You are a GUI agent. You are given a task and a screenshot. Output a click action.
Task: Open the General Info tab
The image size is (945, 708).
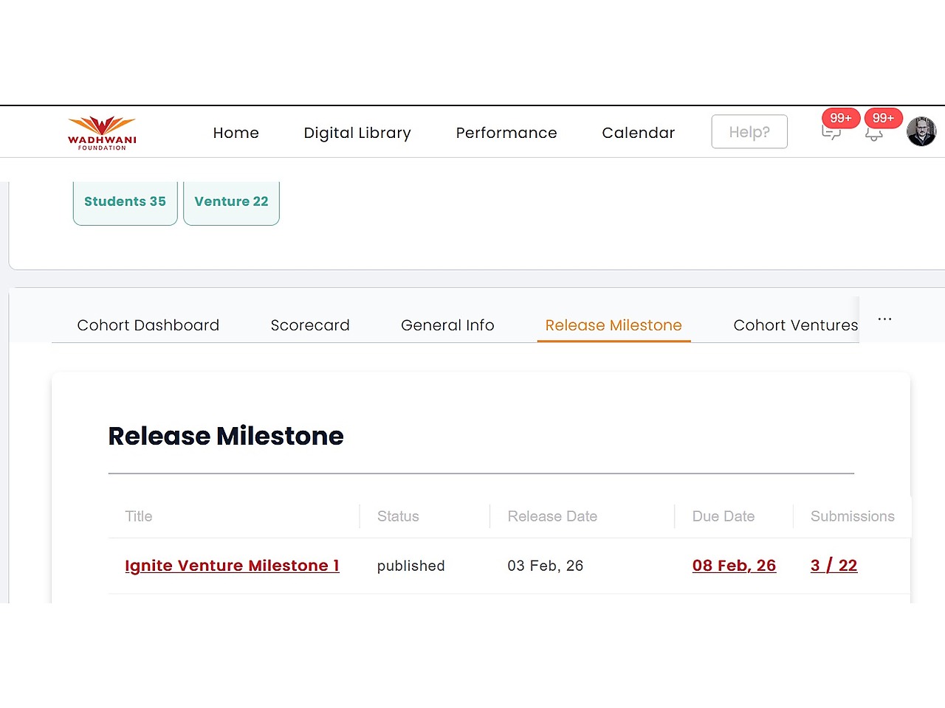[447, 325]
